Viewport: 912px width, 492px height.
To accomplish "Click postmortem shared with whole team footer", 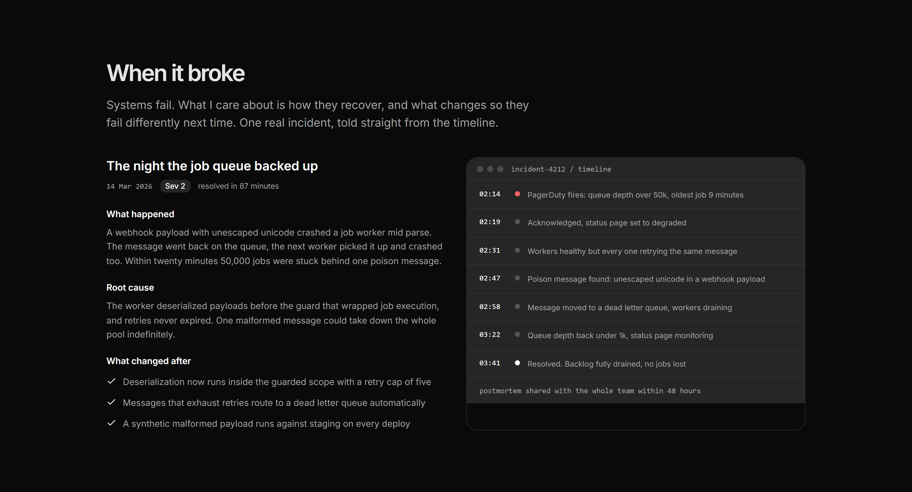I will click(x=590, y=391).
